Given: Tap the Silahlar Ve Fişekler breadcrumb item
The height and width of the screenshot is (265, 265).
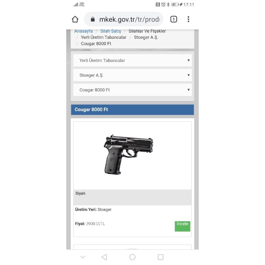Looking at the screenshot, I should click(x=147, y=31).
